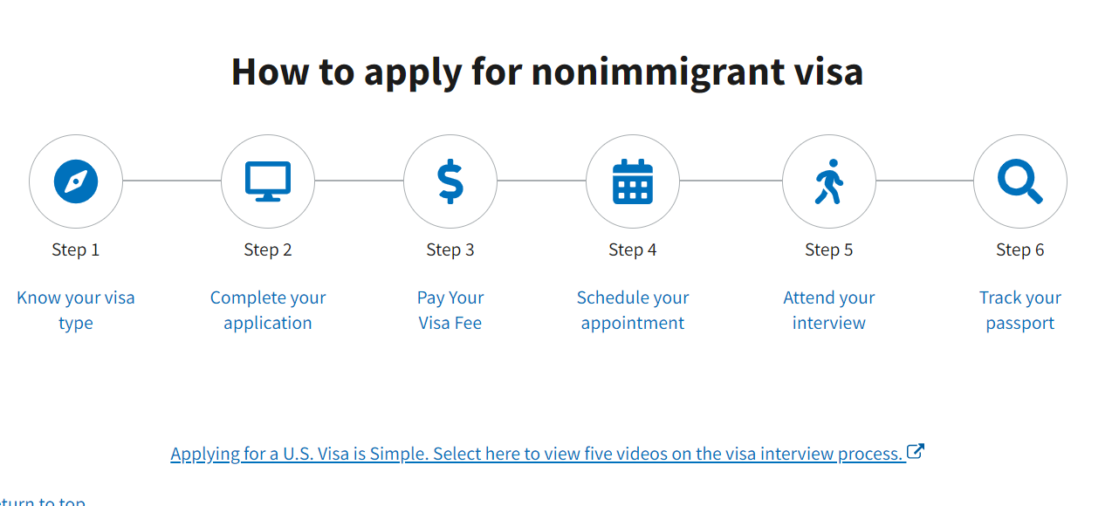This screenshot has height=506, width=1119.
Task: Open the Attend your interview link
Action: point(828,310)
